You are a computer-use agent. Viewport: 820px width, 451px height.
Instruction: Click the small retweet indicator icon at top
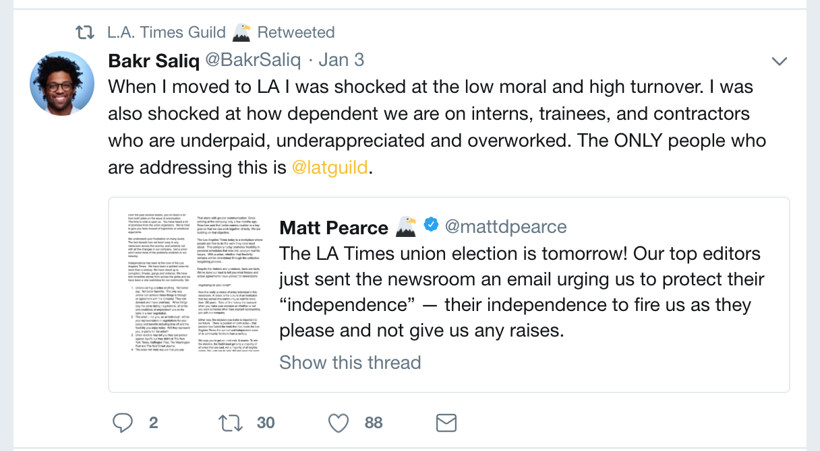pos(85,32)
